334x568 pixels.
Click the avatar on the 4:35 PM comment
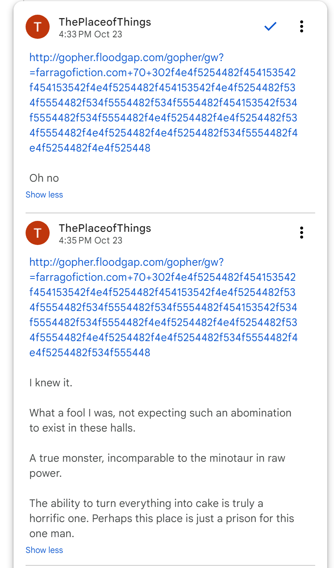click(x=38, y=233)
